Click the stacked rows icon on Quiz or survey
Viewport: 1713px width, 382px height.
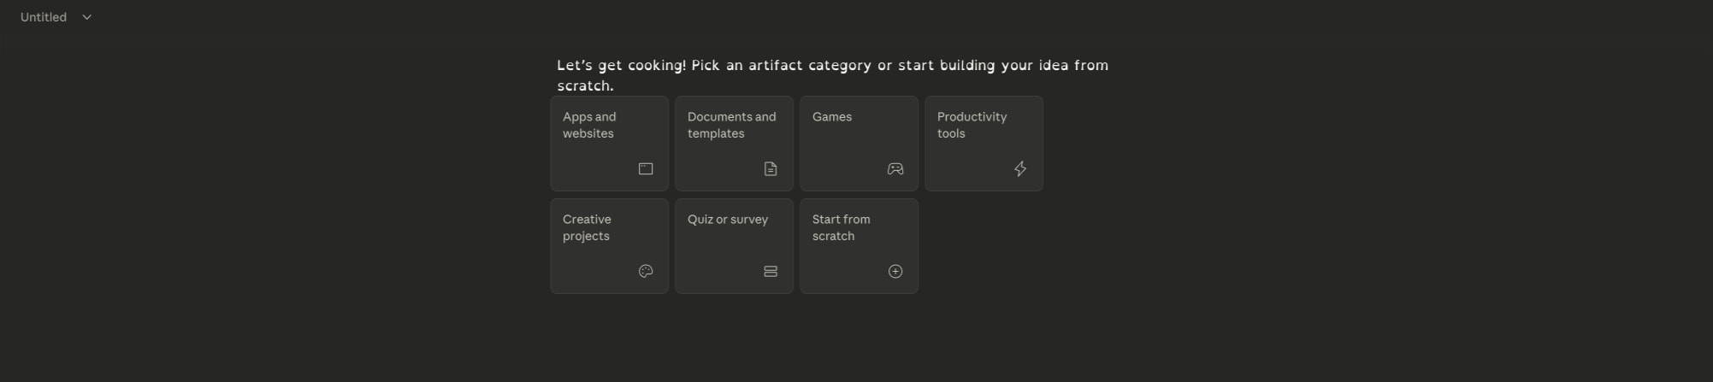point(771,272)
